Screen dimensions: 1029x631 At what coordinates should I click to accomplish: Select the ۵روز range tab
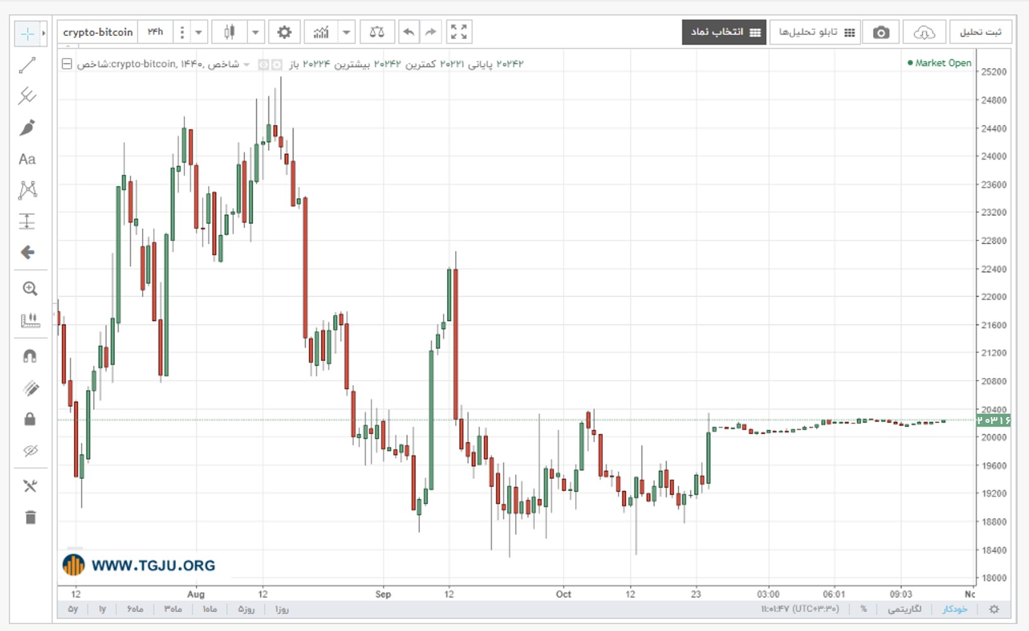pyautogui.click(x=246, y=610)
